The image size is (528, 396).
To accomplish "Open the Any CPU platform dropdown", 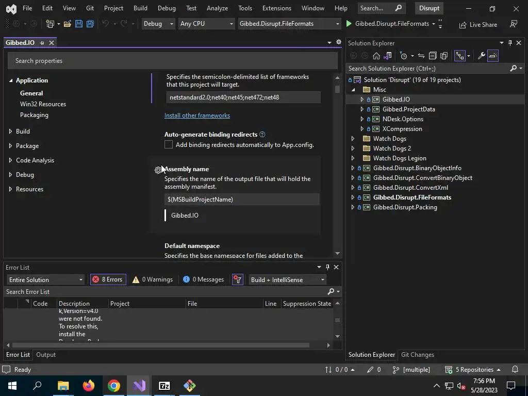I will click(x=206, y=24).
